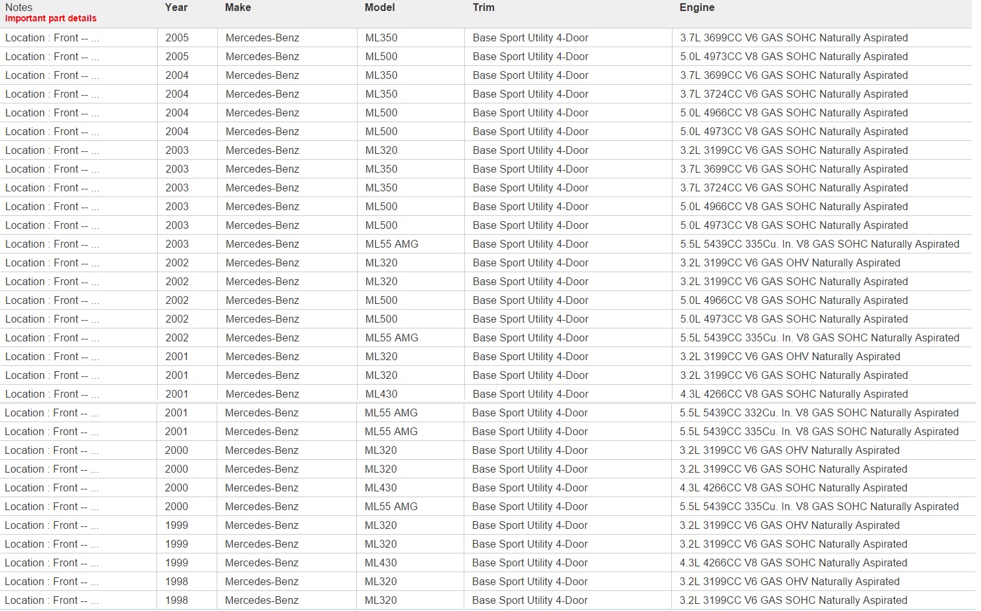Click the year cell of the 2005 ML350 row
The height and width of the screenshot is (611, 981).
[x=177, y=38]
